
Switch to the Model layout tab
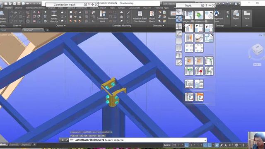pyautogui.click(x=3, y=144)
